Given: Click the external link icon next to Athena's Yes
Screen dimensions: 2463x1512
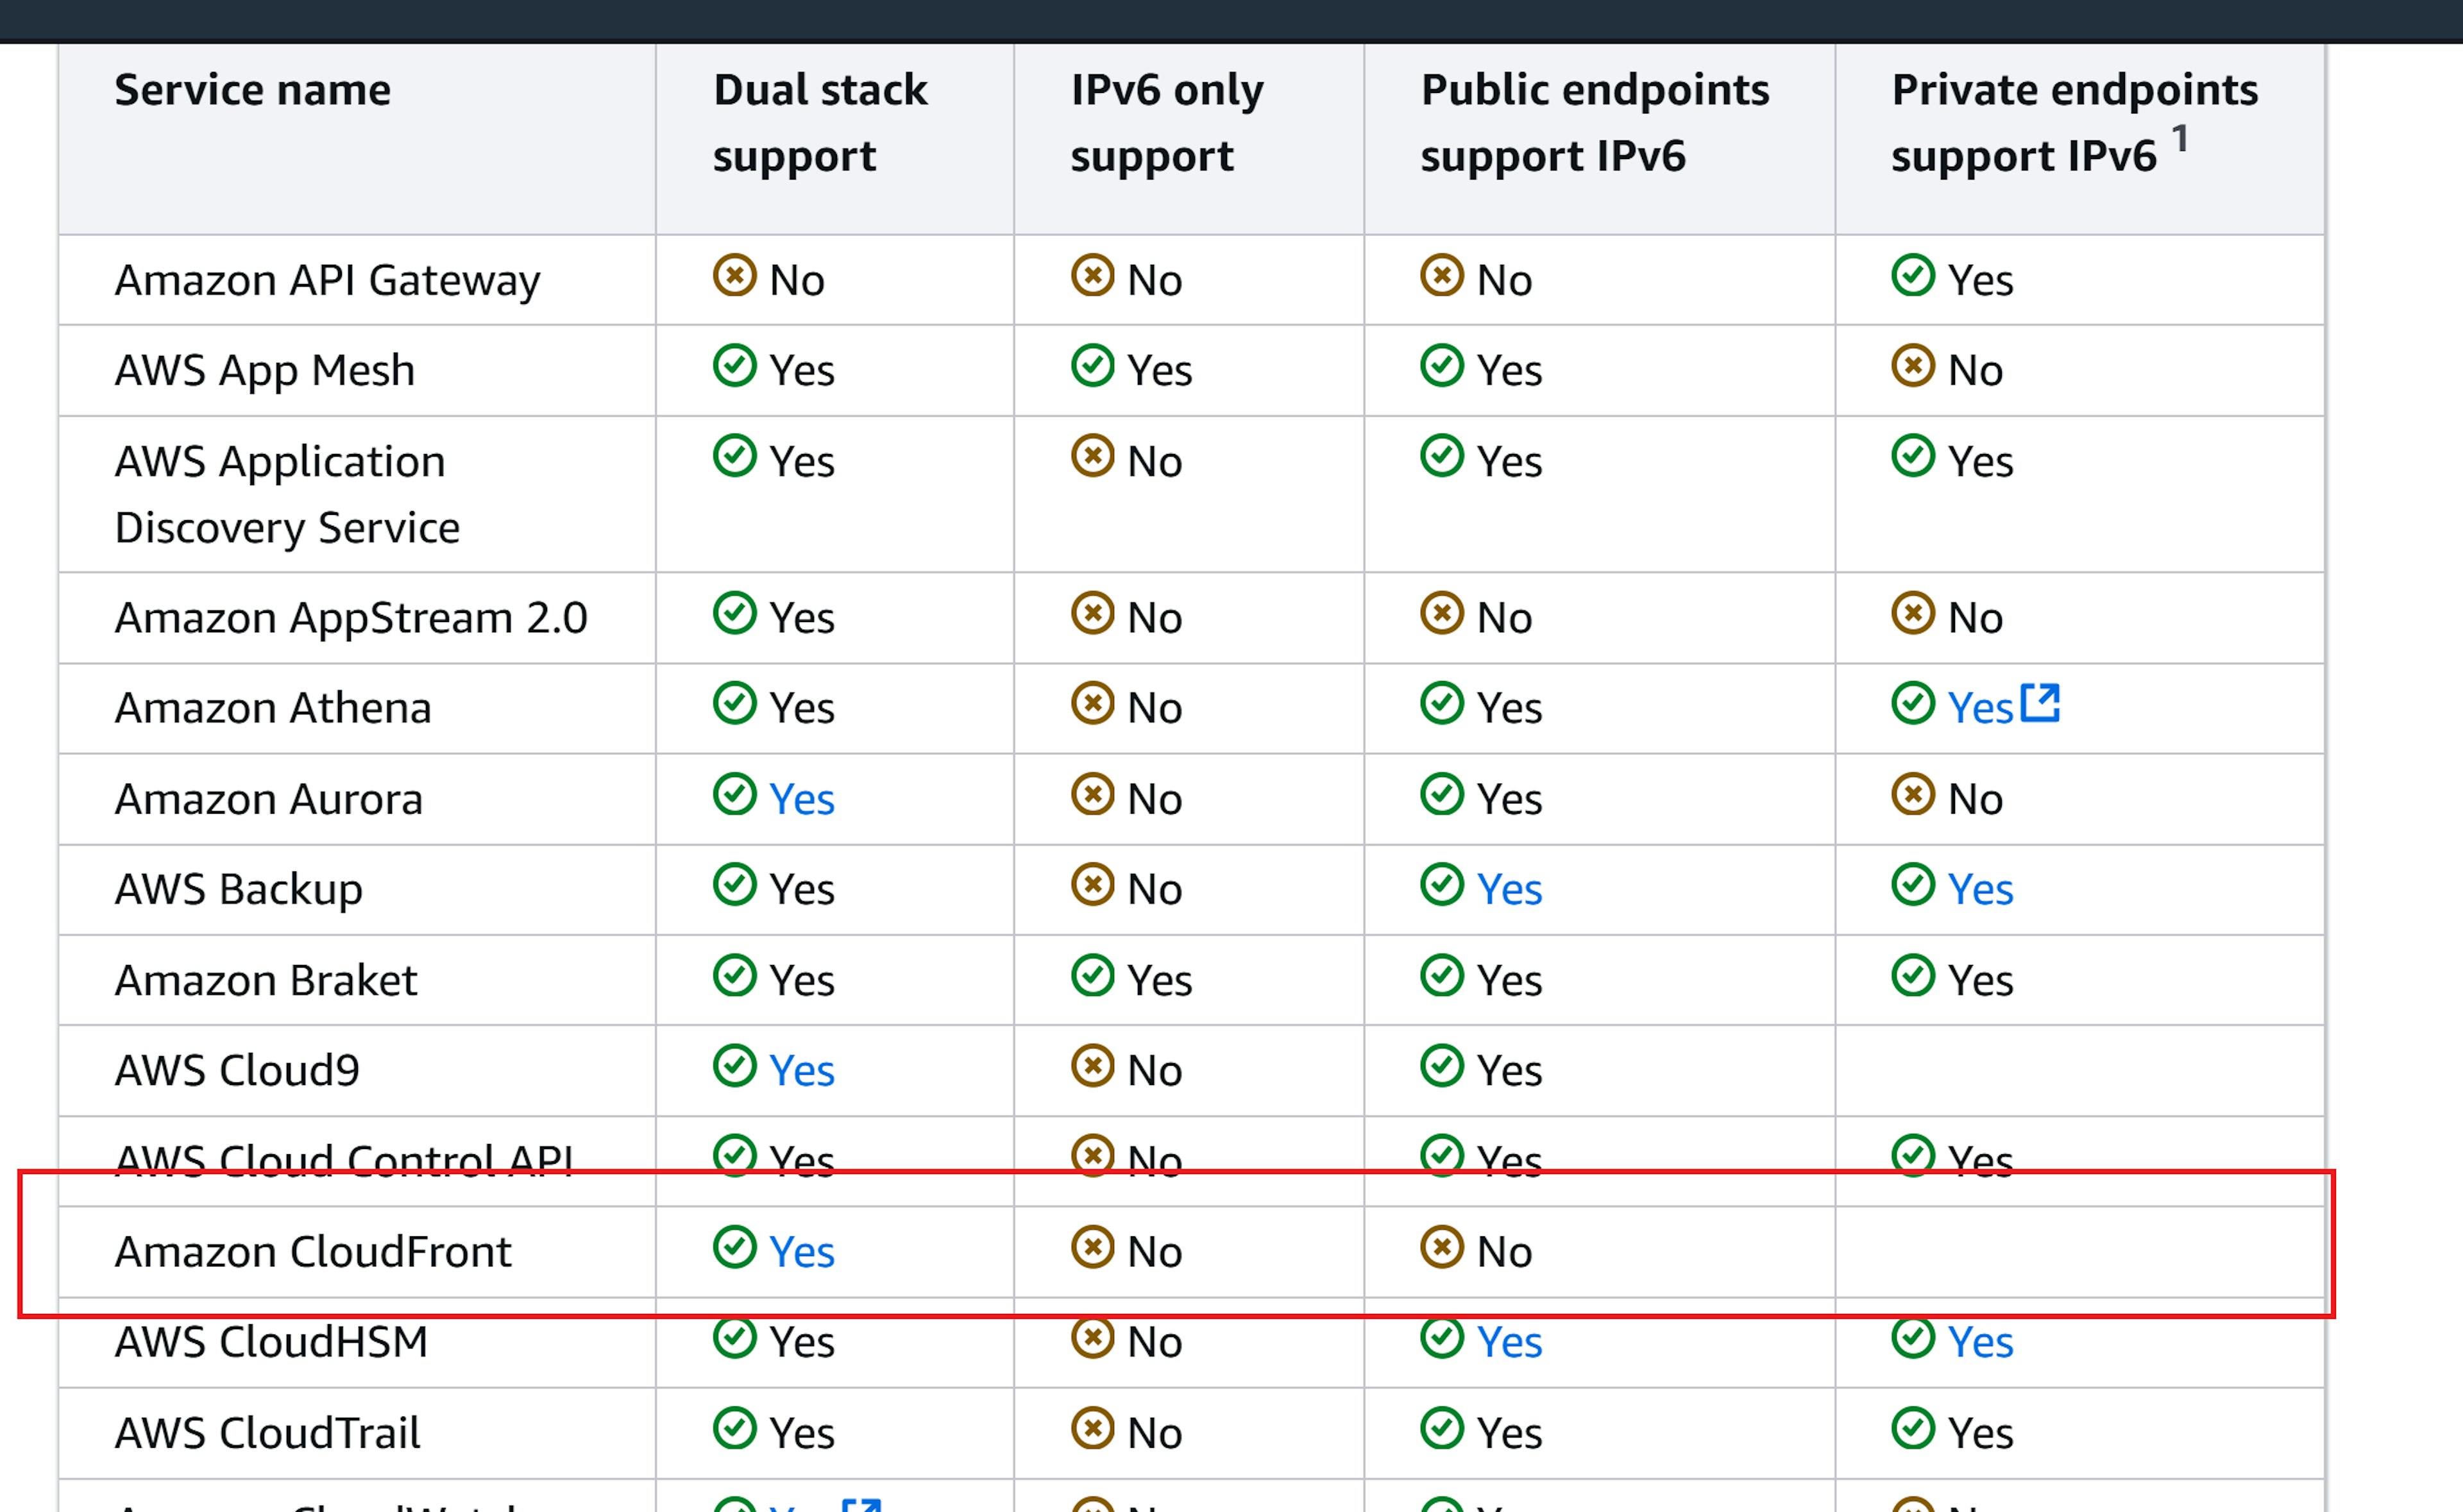Looking at the screenshot, I should tap(2040, 703).
